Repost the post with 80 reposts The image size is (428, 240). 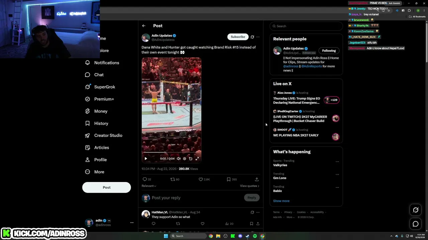coord(173,179)
